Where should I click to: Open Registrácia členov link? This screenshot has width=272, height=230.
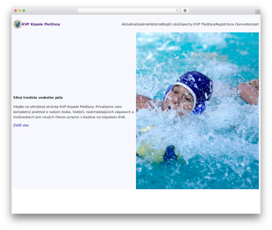point(231,24)
